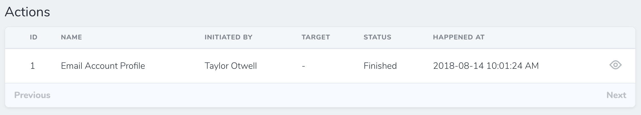The width and height of the screenshot is (641, 115).
Task: Click the Finished status value
Action: (x=380, y=66)
